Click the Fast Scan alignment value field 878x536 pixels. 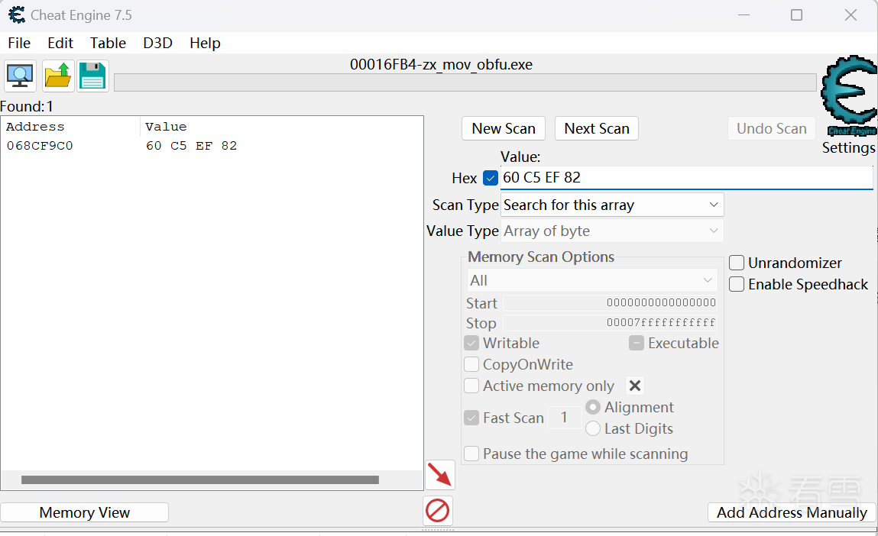[x=564, y=418]
